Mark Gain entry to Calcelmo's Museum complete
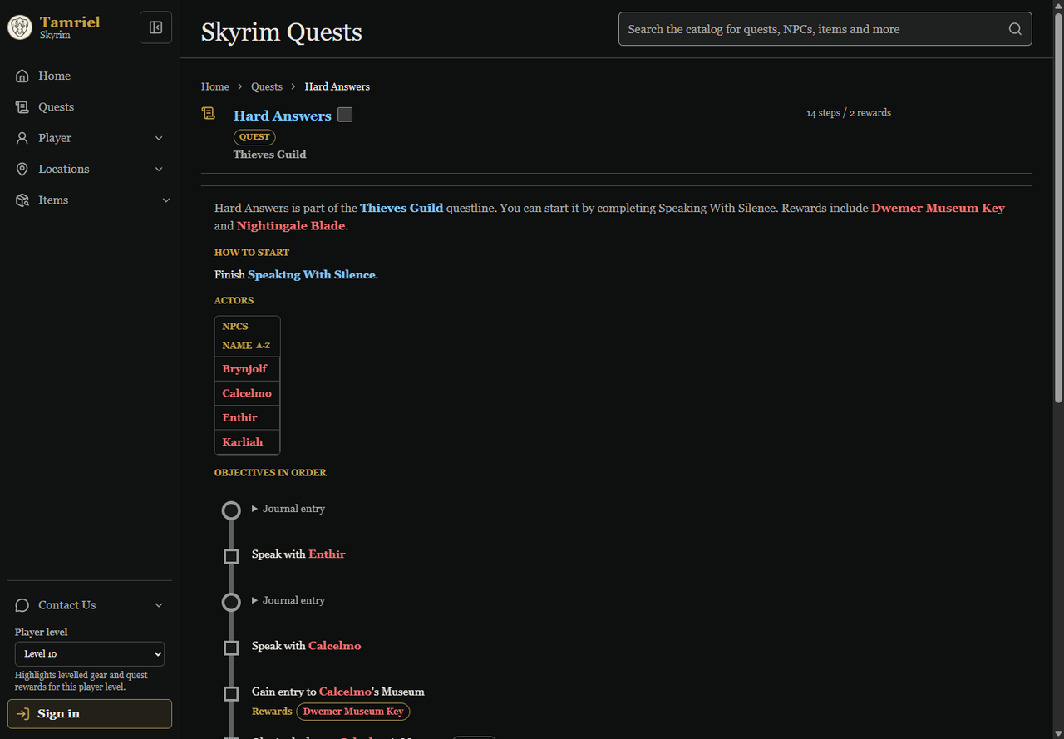1064x739 pixels. 232,693
